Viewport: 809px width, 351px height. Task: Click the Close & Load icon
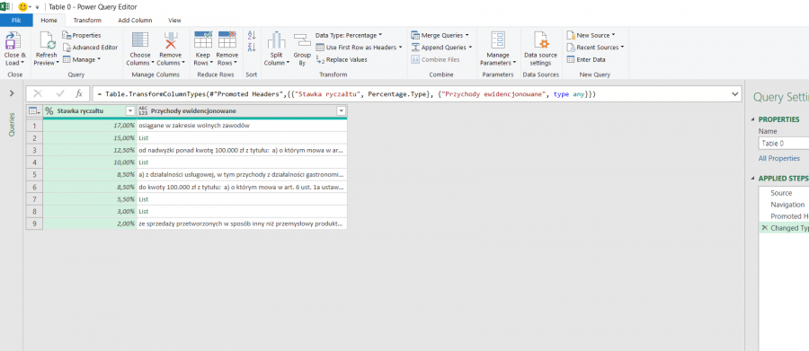coord(13,40)
